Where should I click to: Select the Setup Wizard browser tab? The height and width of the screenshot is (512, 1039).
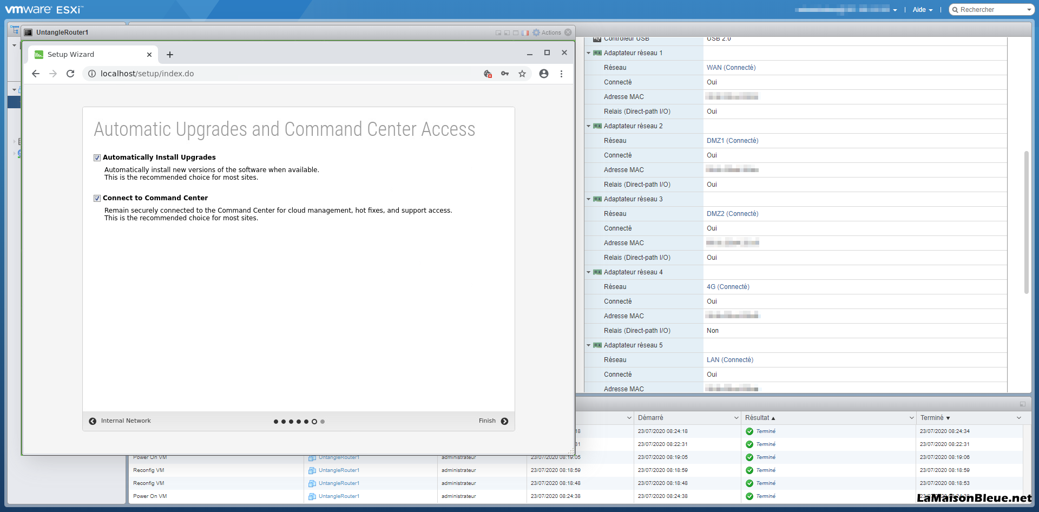93,55
